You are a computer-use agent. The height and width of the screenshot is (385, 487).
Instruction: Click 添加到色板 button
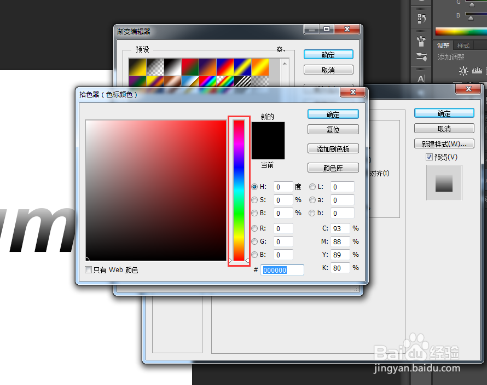coord(333,148)
